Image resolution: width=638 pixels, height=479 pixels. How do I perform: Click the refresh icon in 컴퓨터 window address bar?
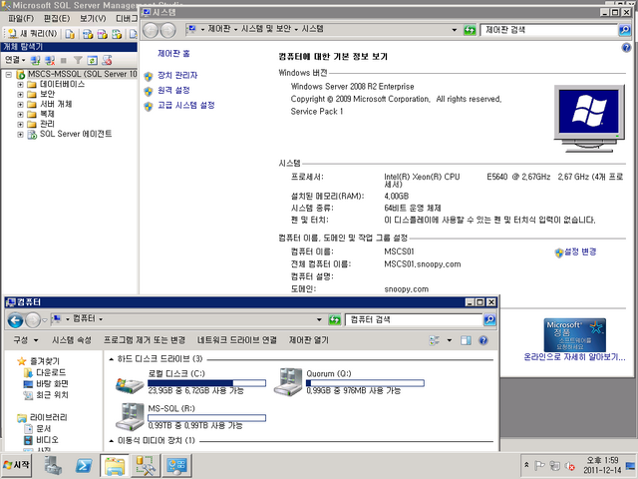click(335, 319)
